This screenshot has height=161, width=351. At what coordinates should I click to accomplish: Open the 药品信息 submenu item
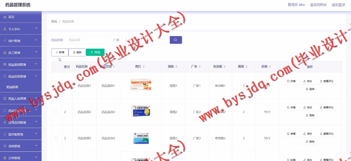pos(12,87)
